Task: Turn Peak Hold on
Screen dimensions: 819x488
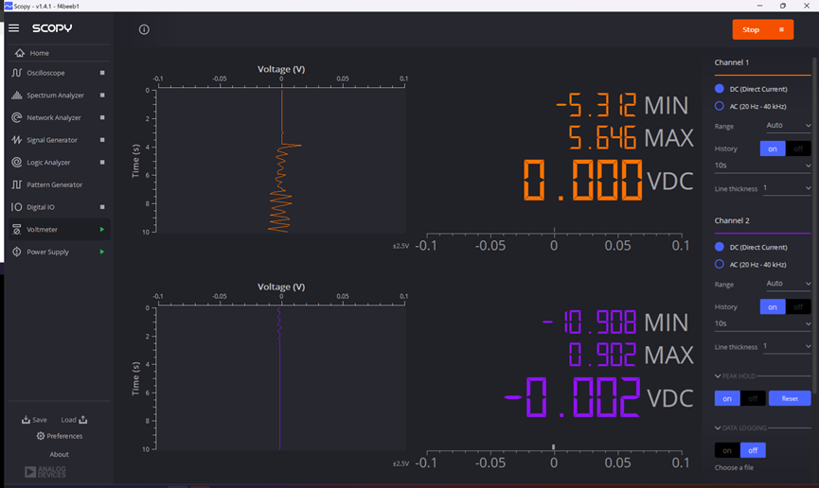Action: [x=727, y=398]
